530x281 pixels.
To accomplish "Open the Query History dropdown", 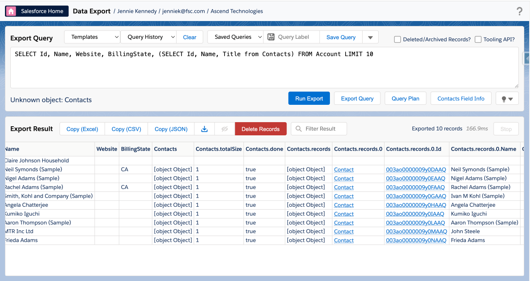I will 148,37.
